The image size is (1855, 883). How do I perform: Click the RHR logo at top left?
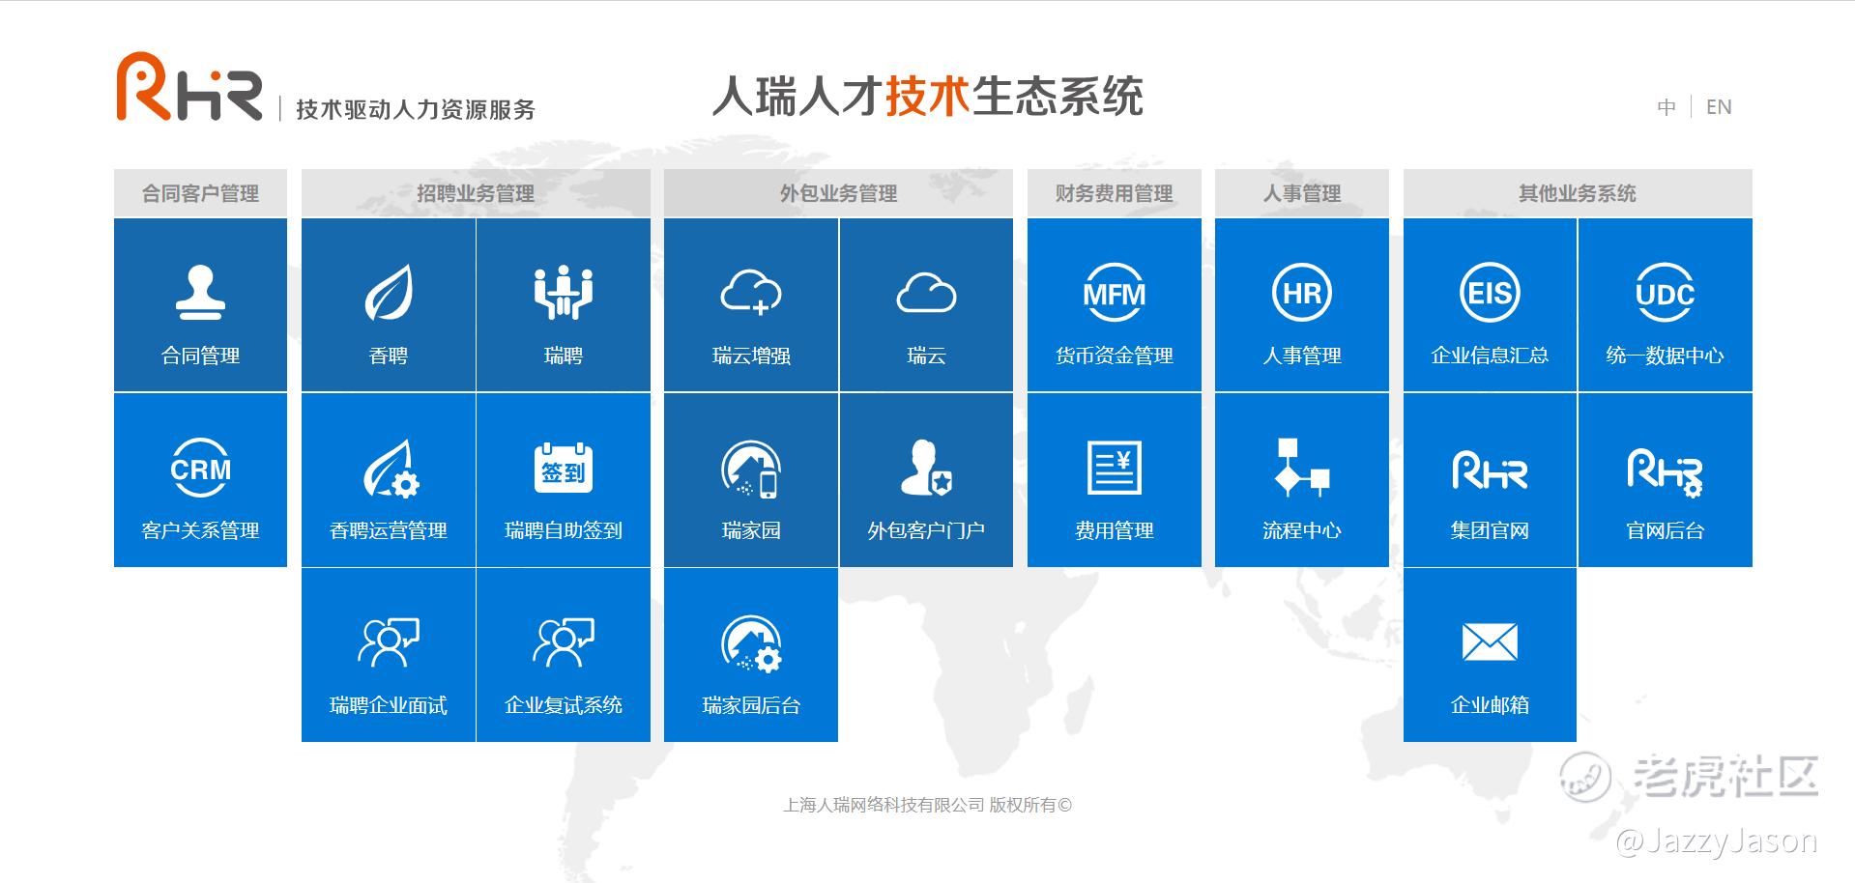coord(189,87)
